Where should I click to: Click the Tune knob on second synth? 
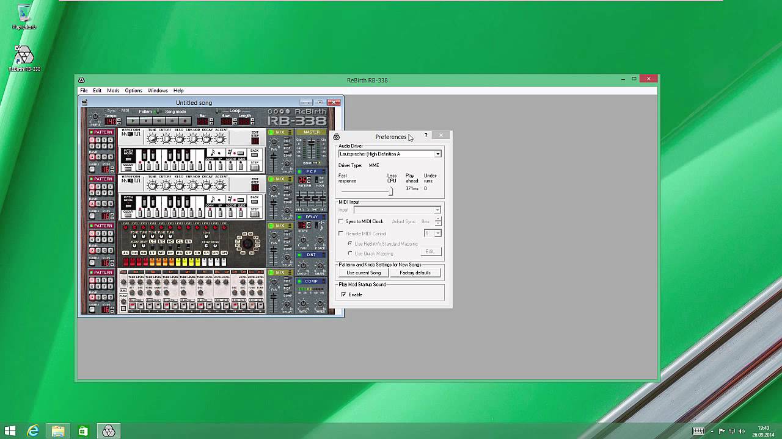(152, 185)
